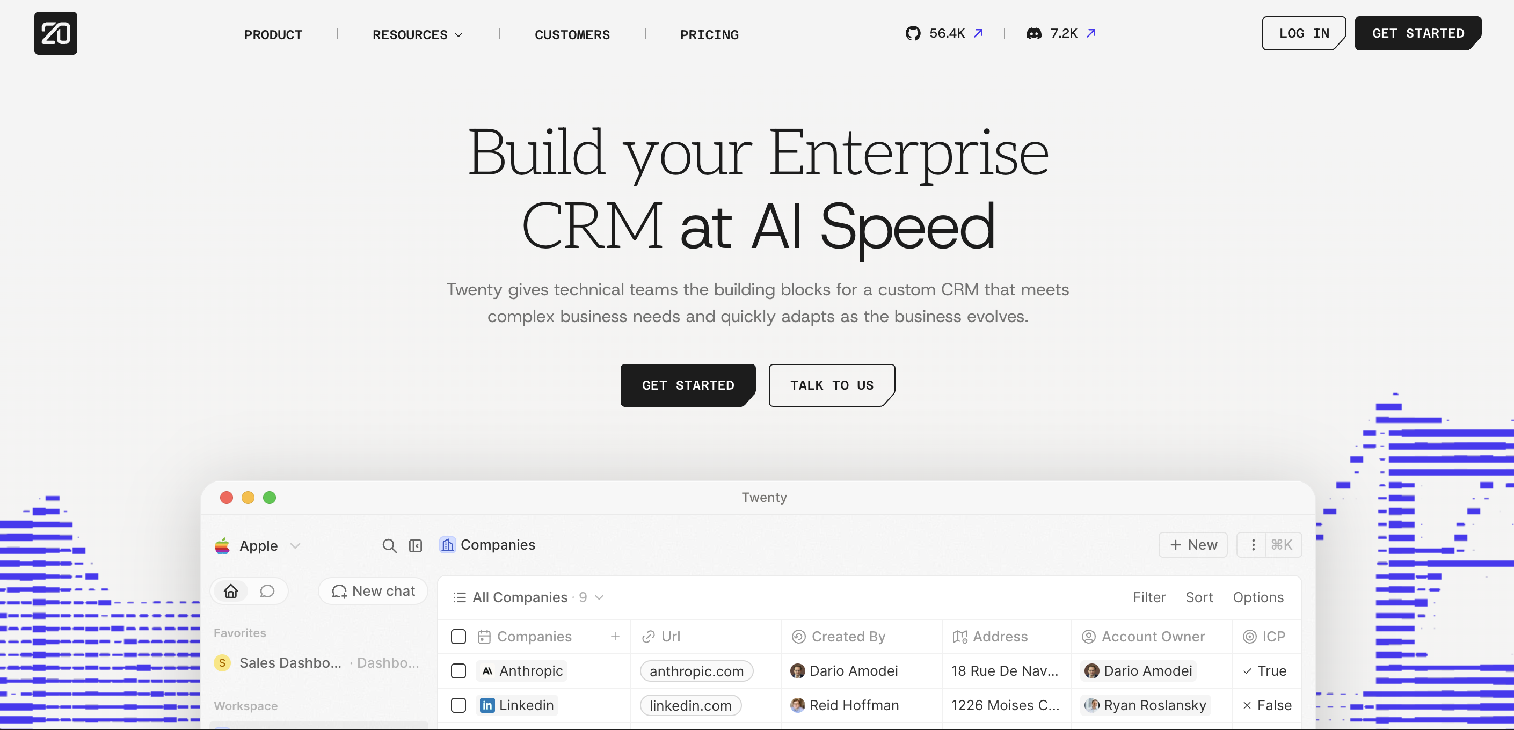The width and height of the screenshot is (1514, 730).
Task: Select the home icon in sidebar
Action: [231, 590]
